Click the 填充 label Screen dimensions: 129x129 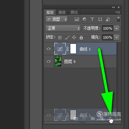pyautogui.click(x=95, y=37)
